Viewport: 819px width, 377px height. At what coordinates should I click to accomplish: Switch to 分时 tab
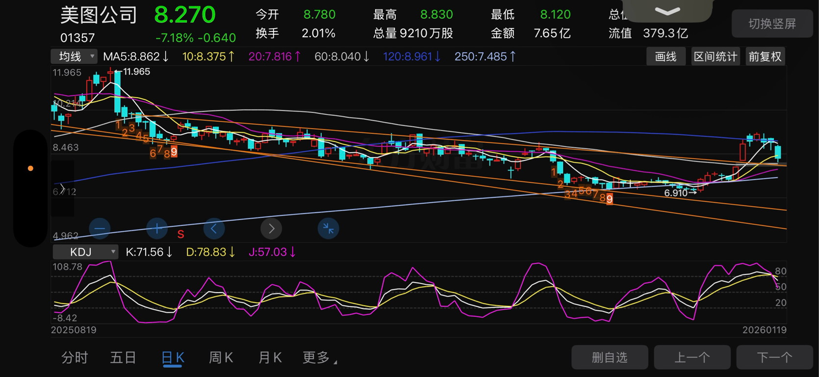tap(75, 358)
